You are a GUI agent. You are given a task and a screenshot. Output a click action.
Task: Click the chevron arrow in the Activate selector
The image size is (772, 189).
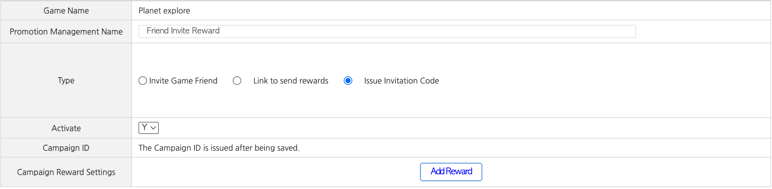pos(153,128)
